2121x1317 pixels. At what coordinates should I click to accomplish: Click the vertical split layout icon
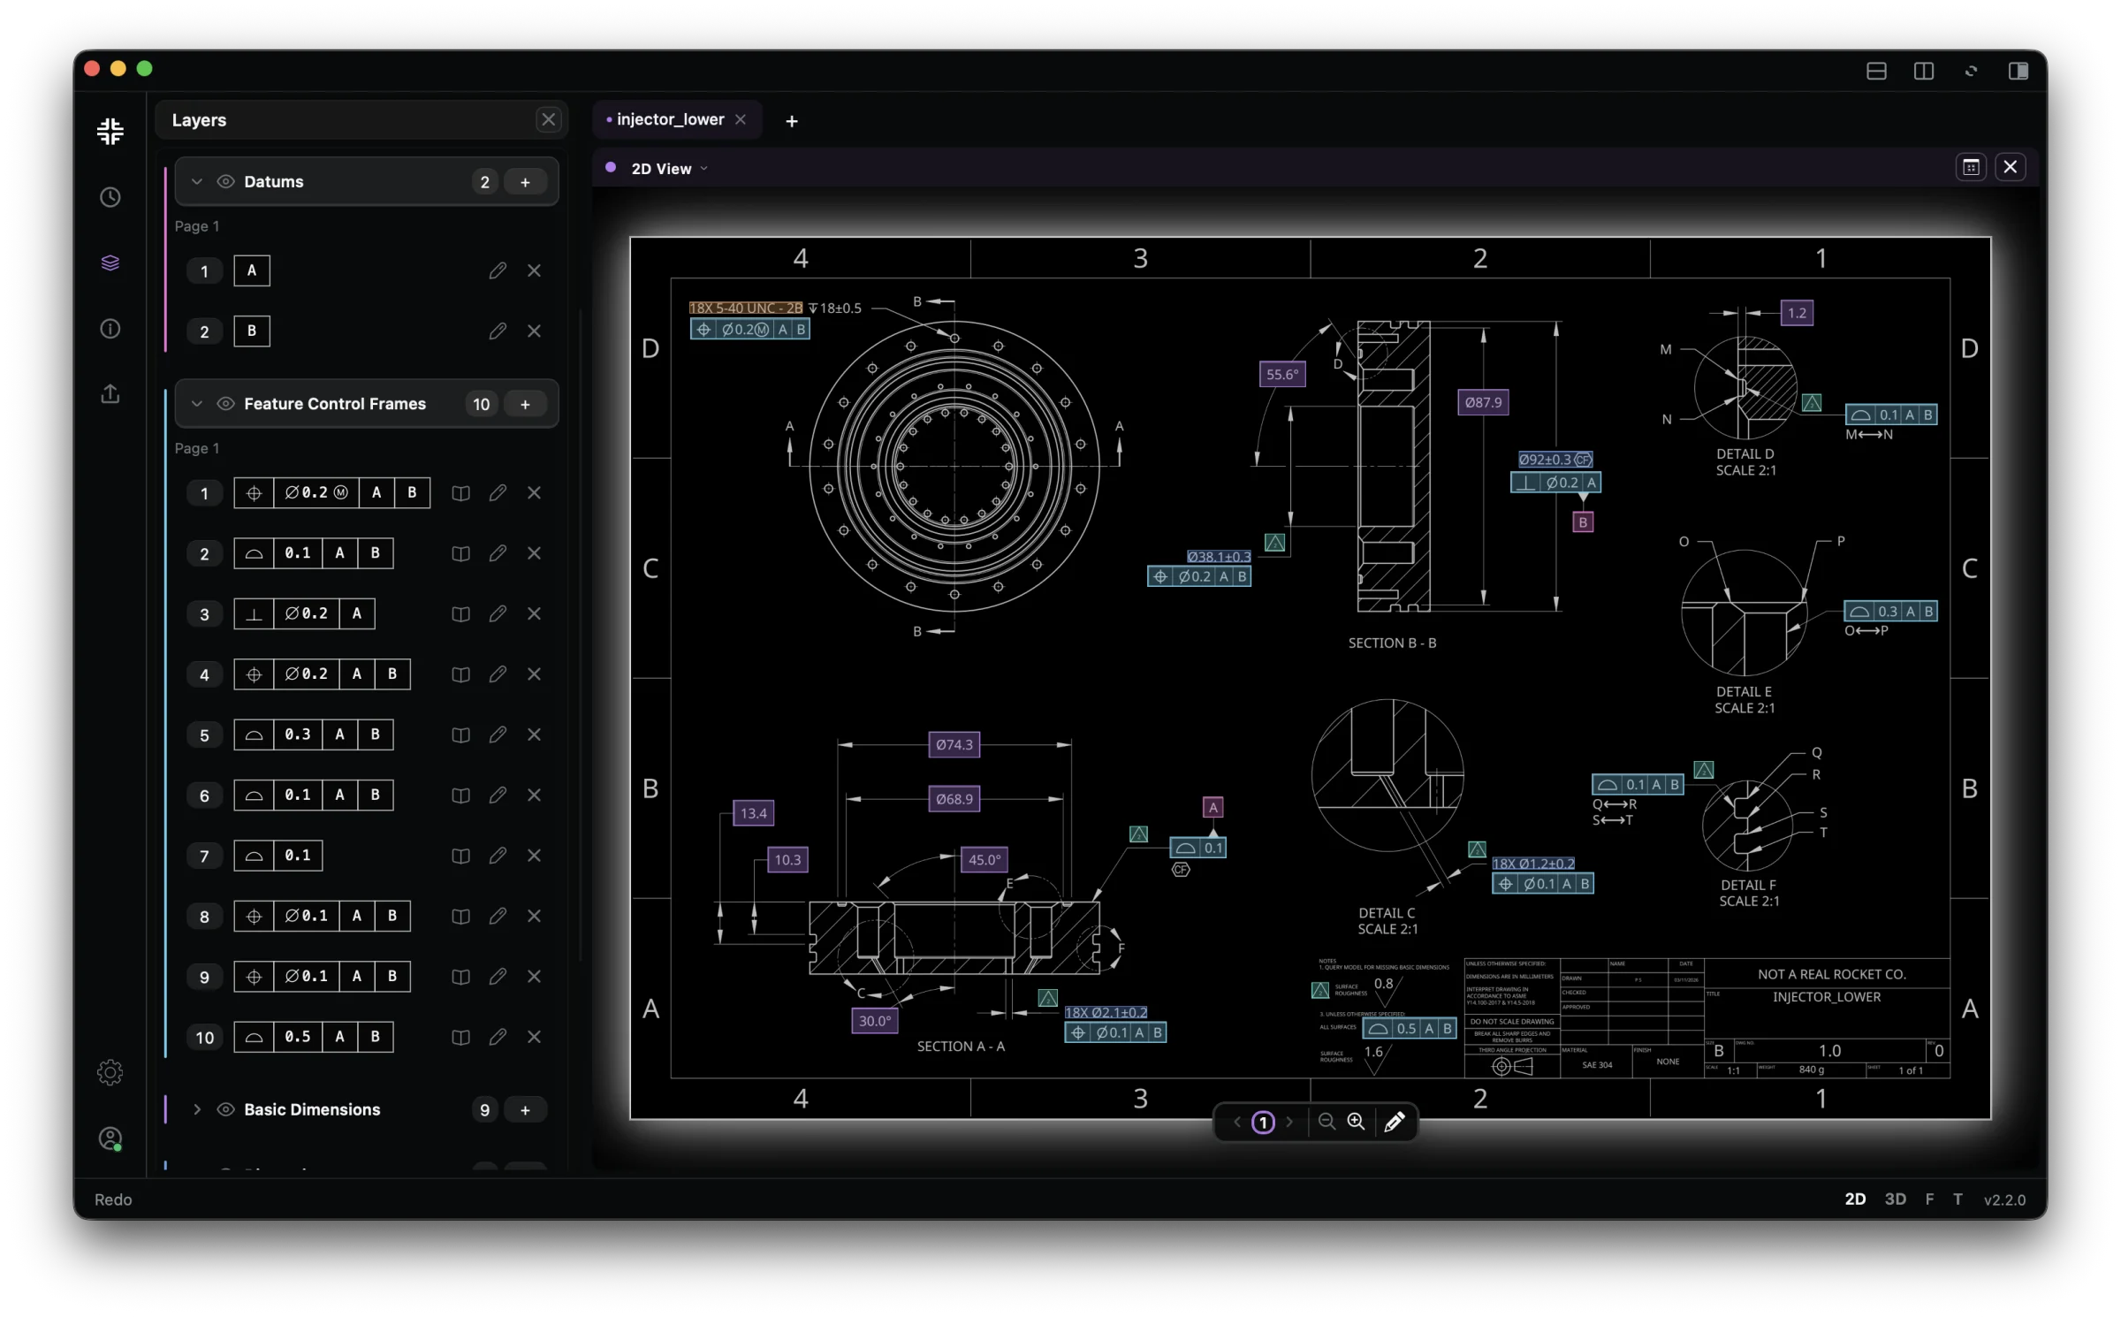[x=1924, y=71]
